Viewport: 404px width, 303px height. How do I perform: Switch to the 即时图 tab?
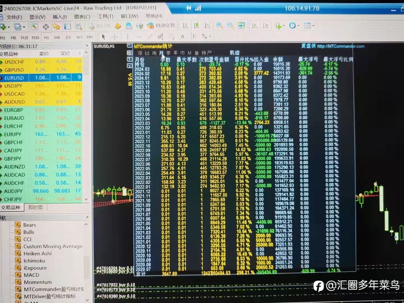[36, 207]
